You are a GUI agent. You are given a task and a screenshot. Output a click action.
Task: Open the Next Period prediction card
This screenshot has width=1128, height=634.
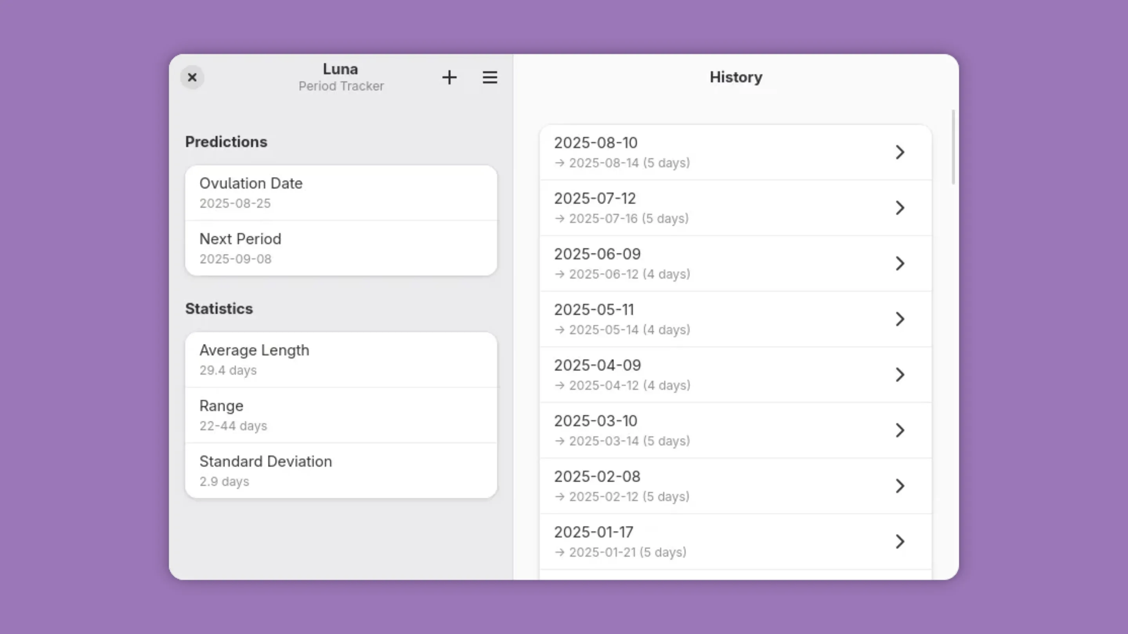pyautogui.click(x=341, y=248)
